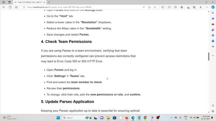
Task: Click the wealthquint address bar URL
Action: click(59, 7)
